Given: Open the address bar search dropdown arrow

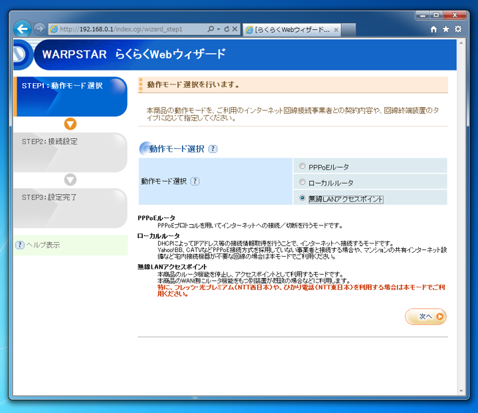Looking at the screenshot, I should tap(218, 29).
